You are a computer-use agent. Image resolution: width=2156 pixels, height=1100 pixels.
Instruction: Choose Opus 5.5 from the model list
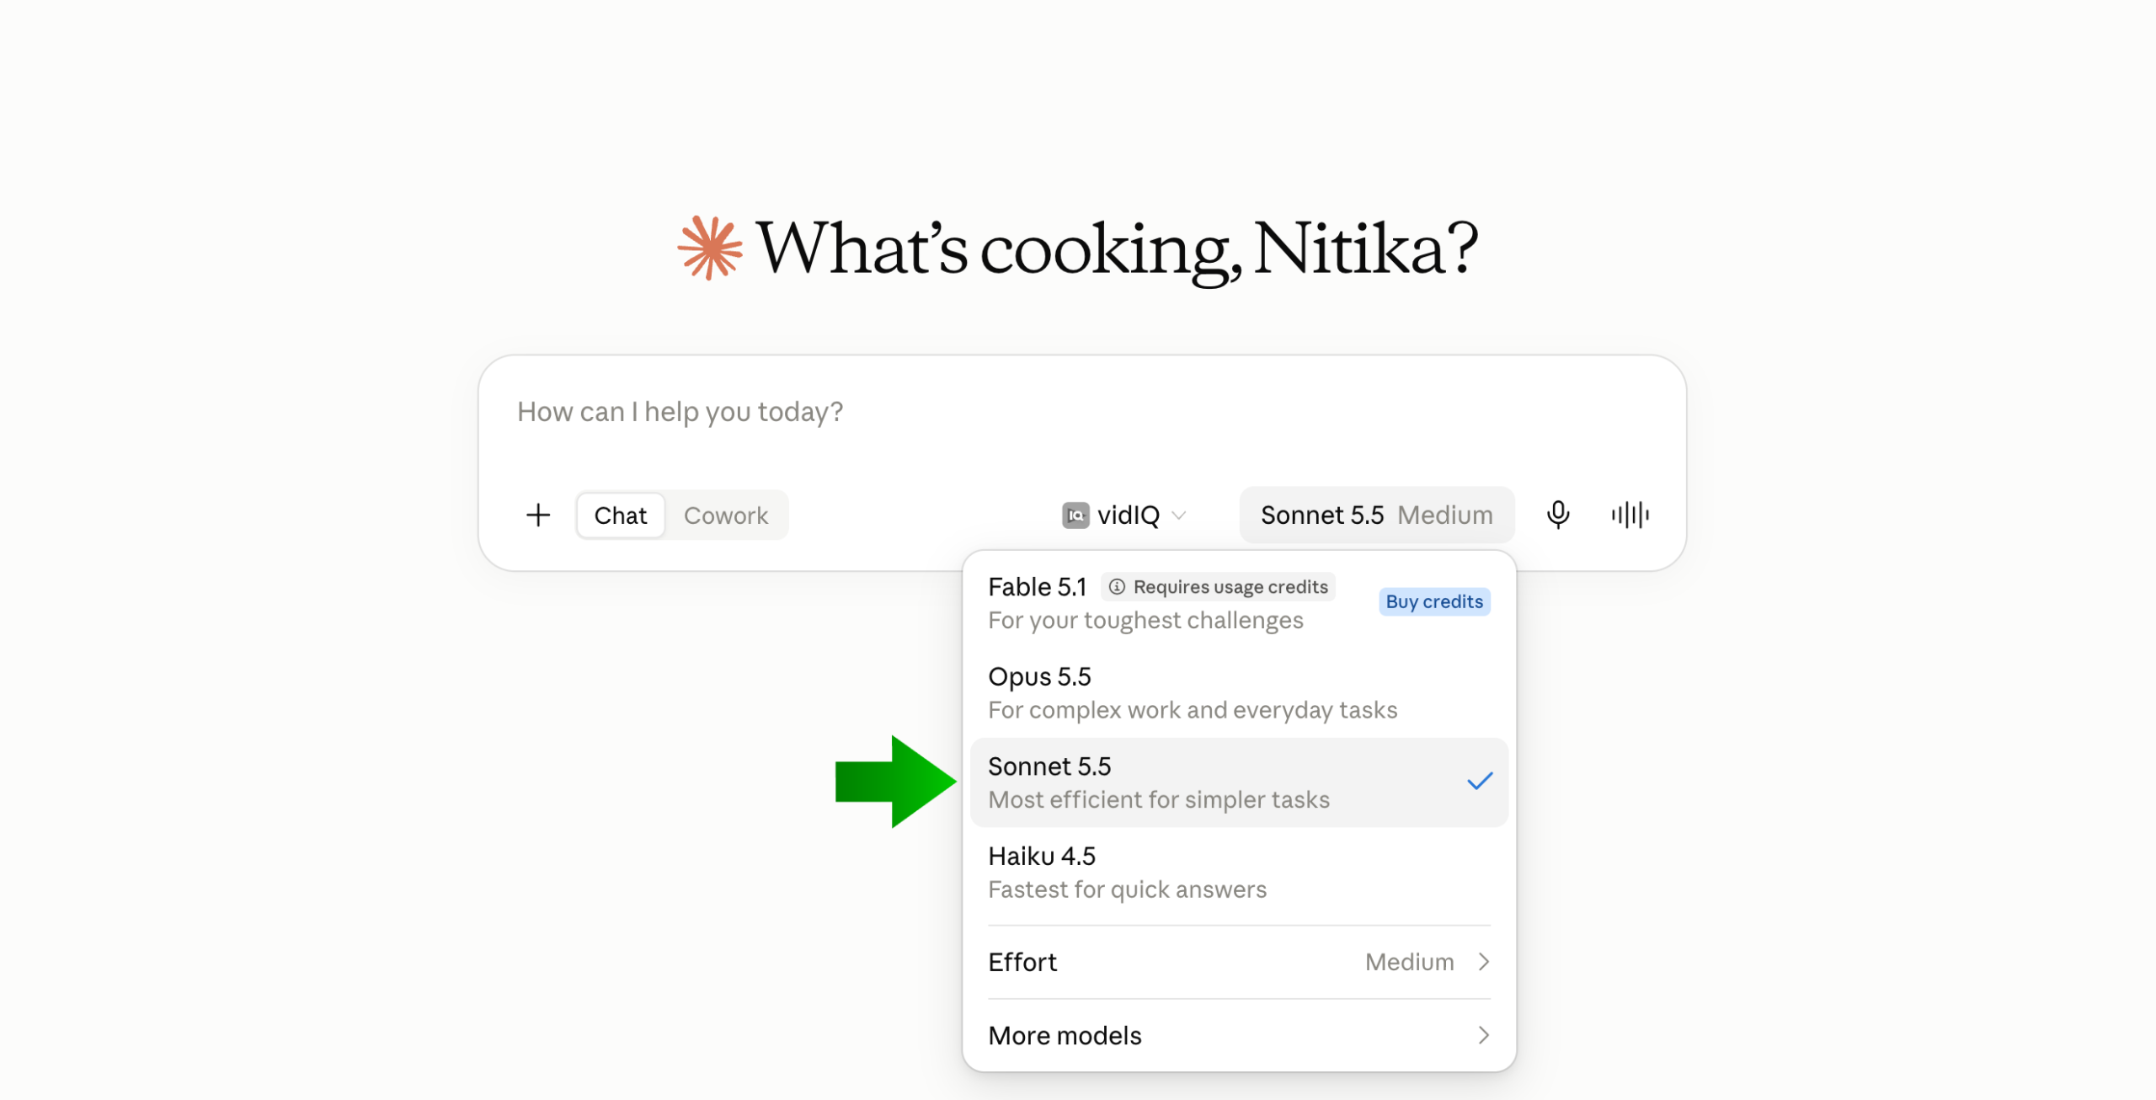(1239, 693)
